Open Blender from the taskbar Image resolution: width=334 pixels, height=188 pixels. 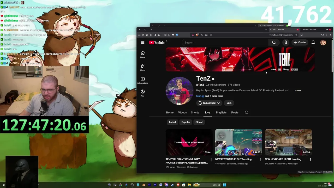(x=144, y=185)
